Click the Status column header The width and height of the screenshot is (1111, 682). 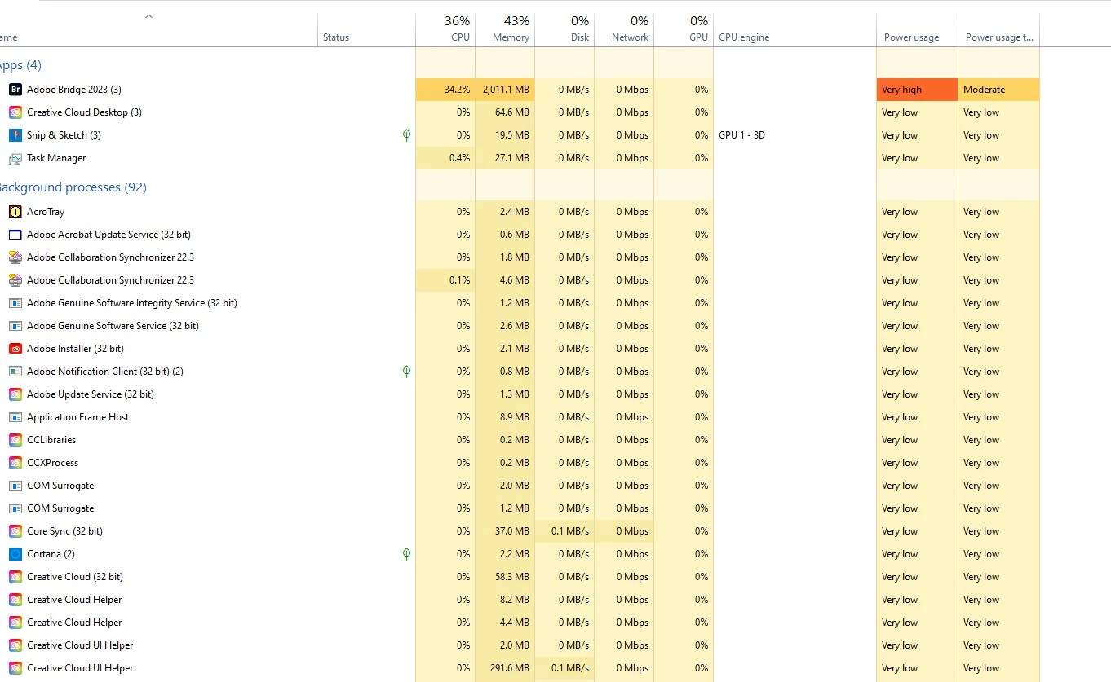[367, 29]
